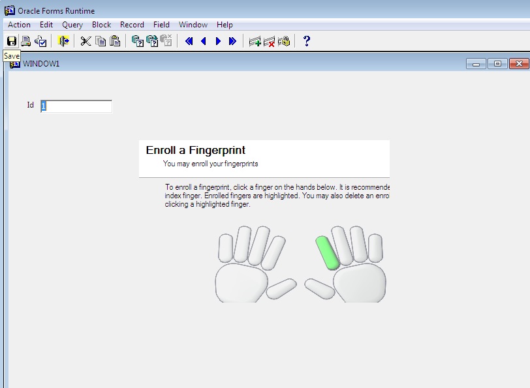Click the Save icon in the toolbar
530x388 pixels.
(x=11, y=41)
